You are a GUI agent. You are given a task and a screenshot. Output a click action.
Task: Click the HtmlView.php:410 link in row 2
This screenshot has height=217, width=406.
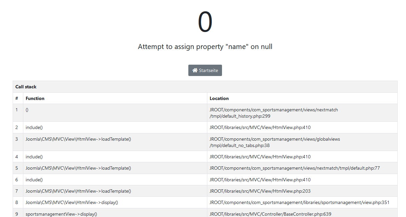pos(260,127)
